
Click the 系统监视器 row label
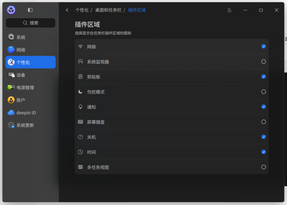[x=98, y=62]
